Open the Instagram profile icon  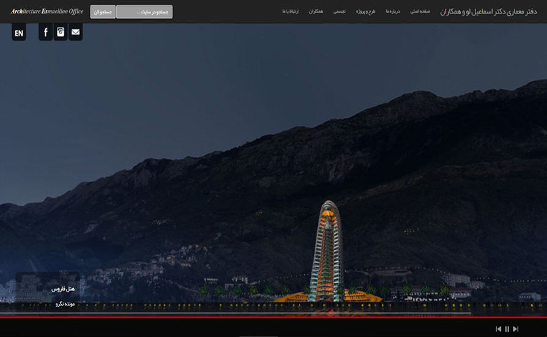[61, 32]
